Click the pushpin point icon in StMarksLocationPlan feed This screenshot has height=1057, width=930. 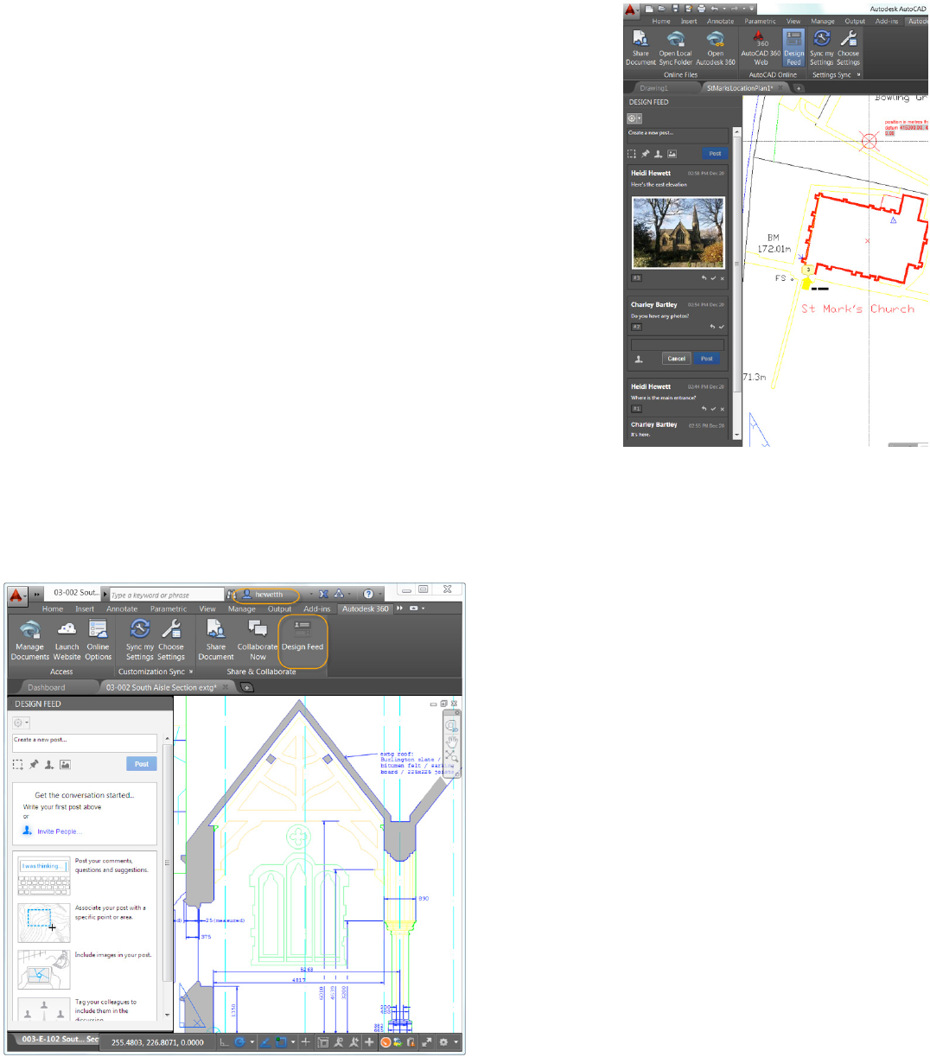(646, 154)
